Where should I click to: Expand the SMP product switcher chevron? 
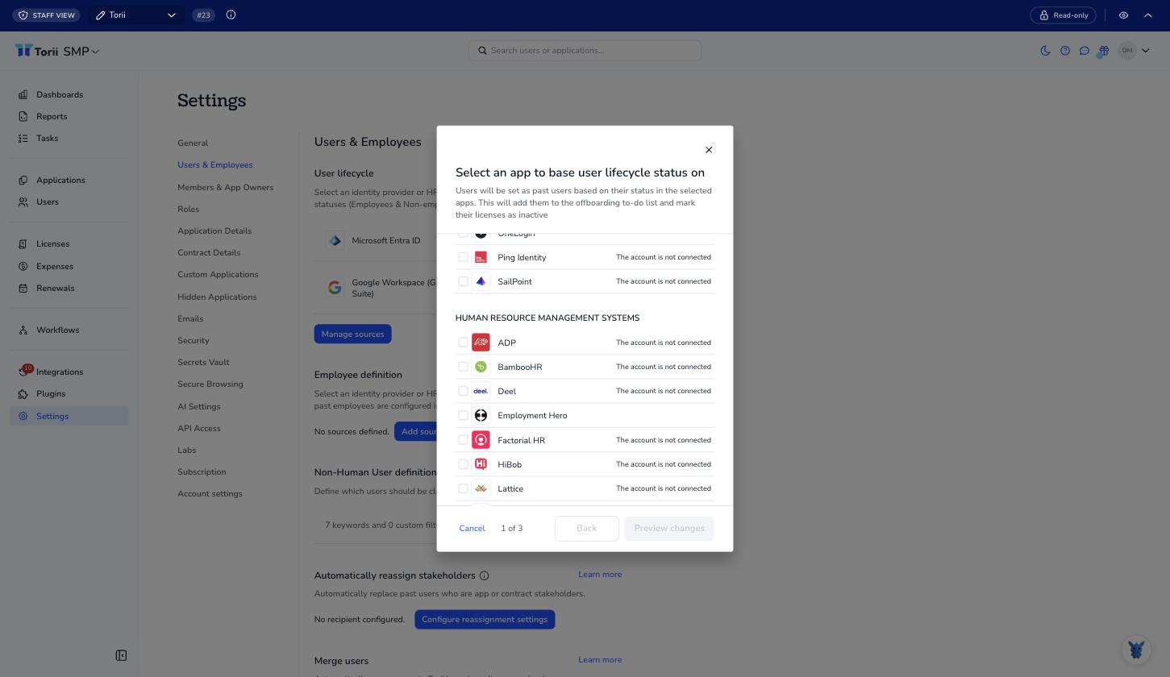click(95, 52)
